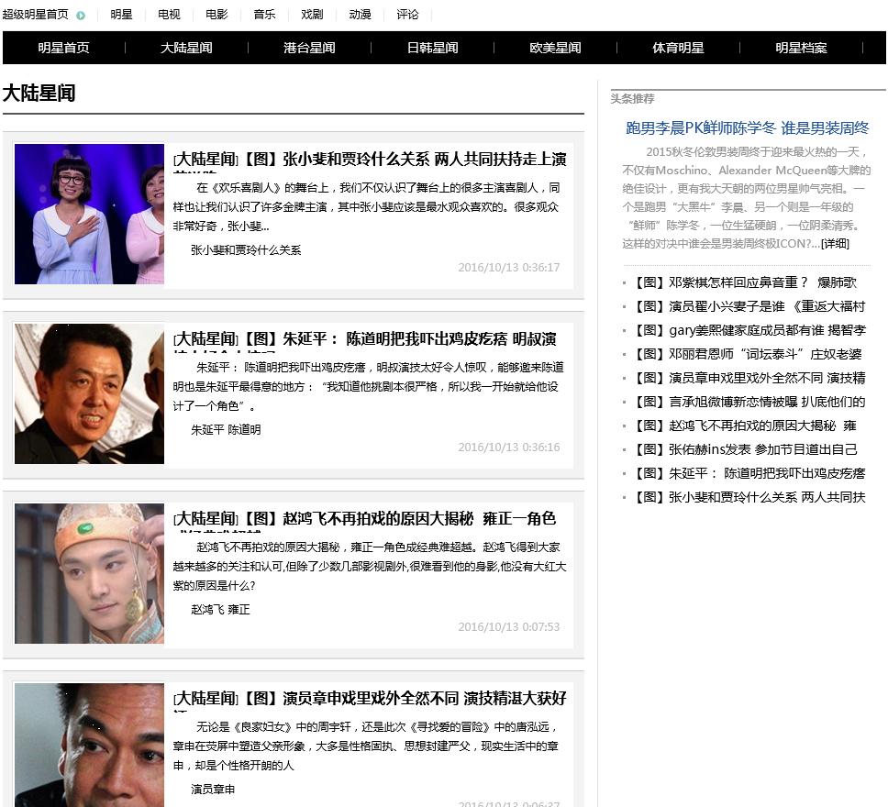Click the 张小斐和贾玲什么关系 tag link

coord(246,249)
